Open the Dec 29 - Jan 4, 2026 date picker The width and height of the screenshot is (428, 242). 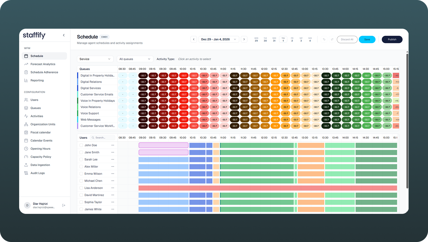point(219,39)
